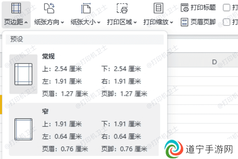Click the 常规 preset page thumbnail
The height and width of the screenshot is (159, 238).
[23, 74]
